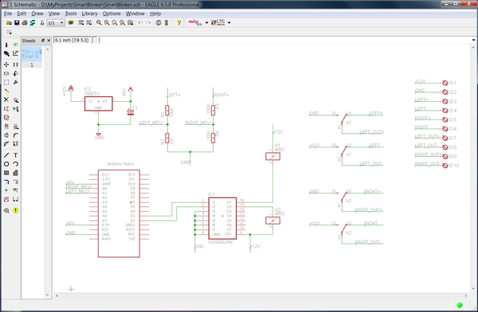Image resolution: width=478 pixels, height=312 pixels.
Task: Select the Show eye tool
Action: [16, 45]
